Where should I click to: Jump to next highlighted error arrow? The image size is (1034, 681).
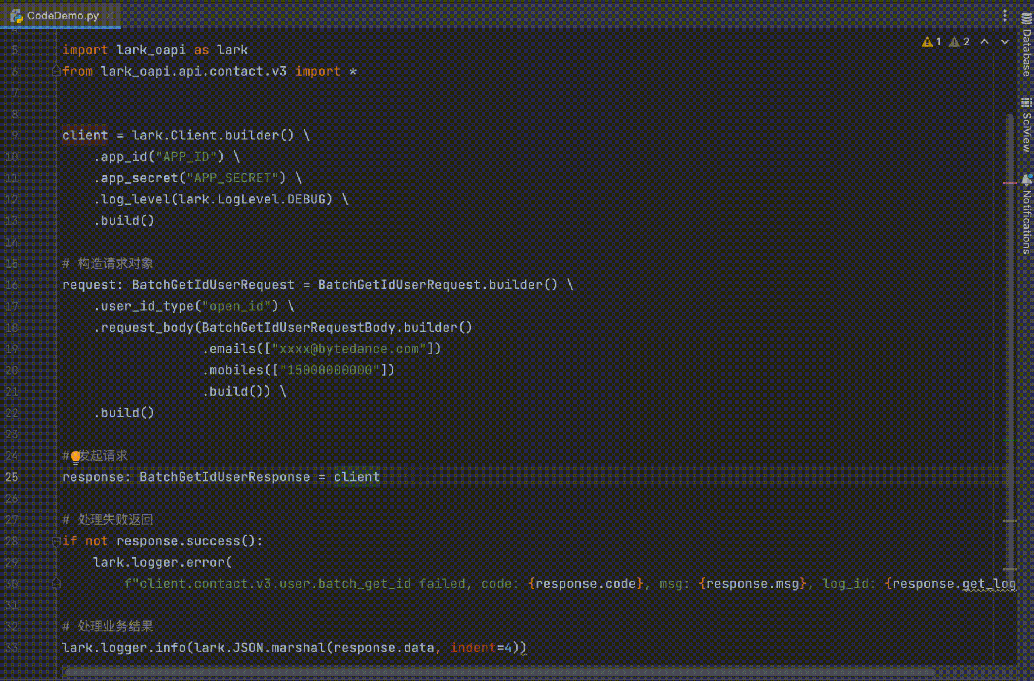(1005, 42)
